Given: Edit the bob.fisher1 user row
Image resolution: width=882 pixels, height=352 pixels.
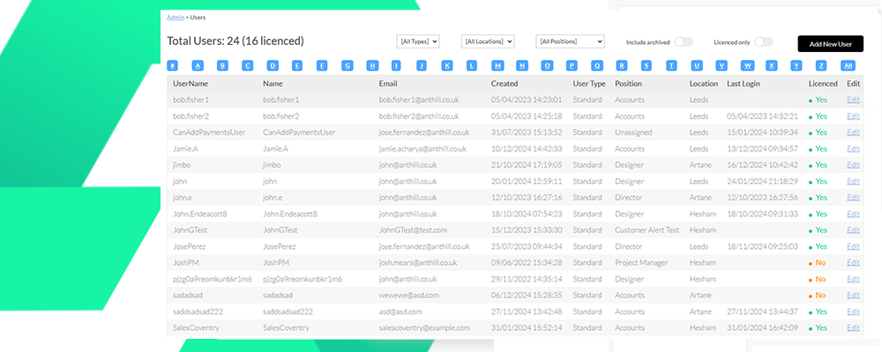Looking at the screenshot, I should click(853, 100).
